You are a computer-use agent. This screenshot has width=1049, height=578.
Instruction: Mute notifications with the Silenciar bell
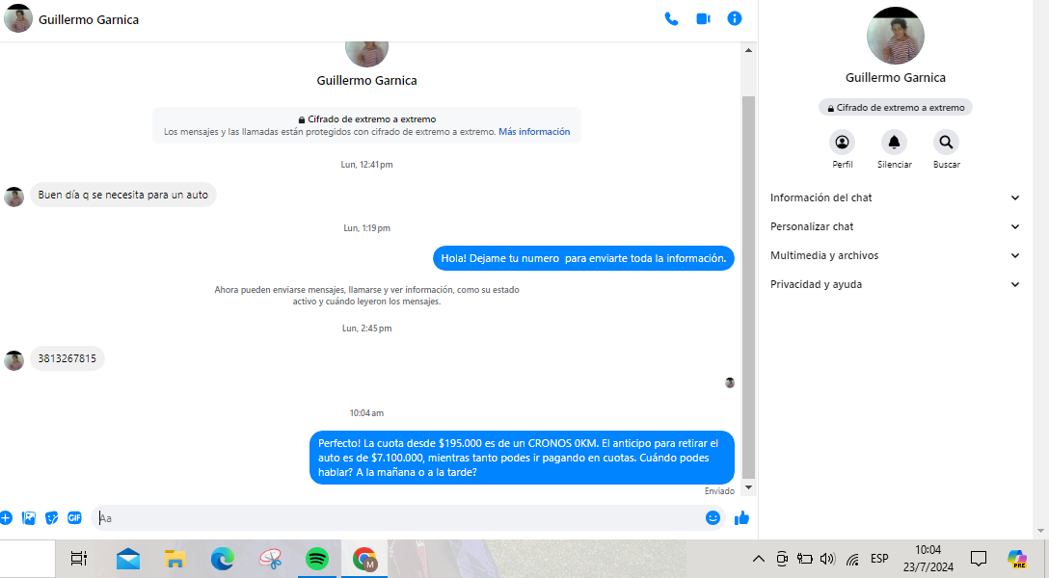pos(894,143)
